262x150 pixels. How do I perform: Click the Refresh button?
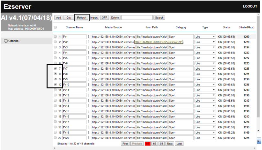tap(82, 18)
